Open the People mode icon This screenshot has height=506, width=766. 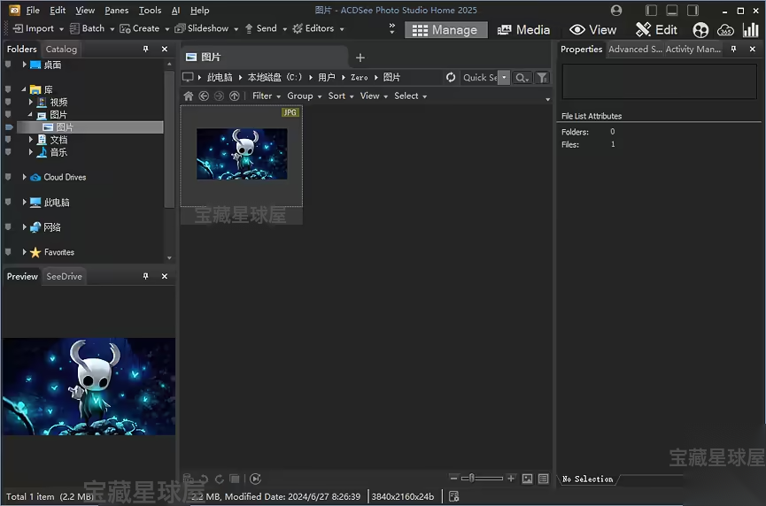tap(700, 30)
